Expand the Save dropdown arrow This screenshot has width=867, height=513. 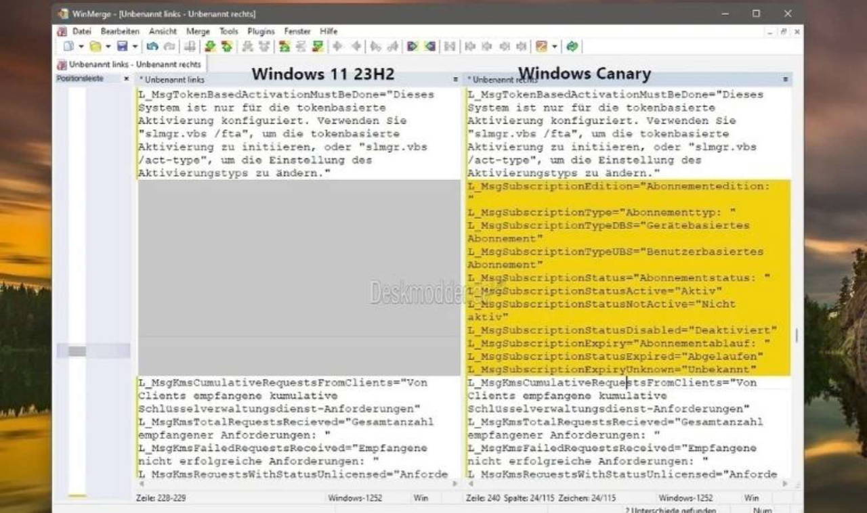[135, 47]
